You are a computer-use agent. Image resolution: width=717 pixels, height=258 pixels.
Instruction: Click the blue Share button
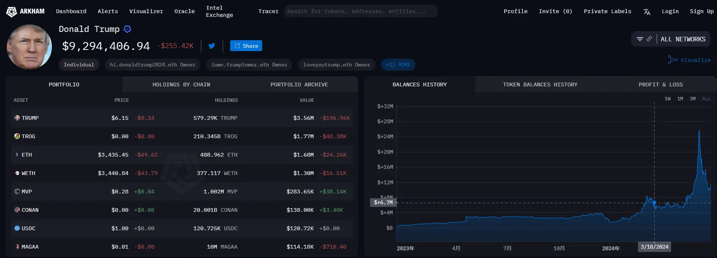(x=246, y=46)
